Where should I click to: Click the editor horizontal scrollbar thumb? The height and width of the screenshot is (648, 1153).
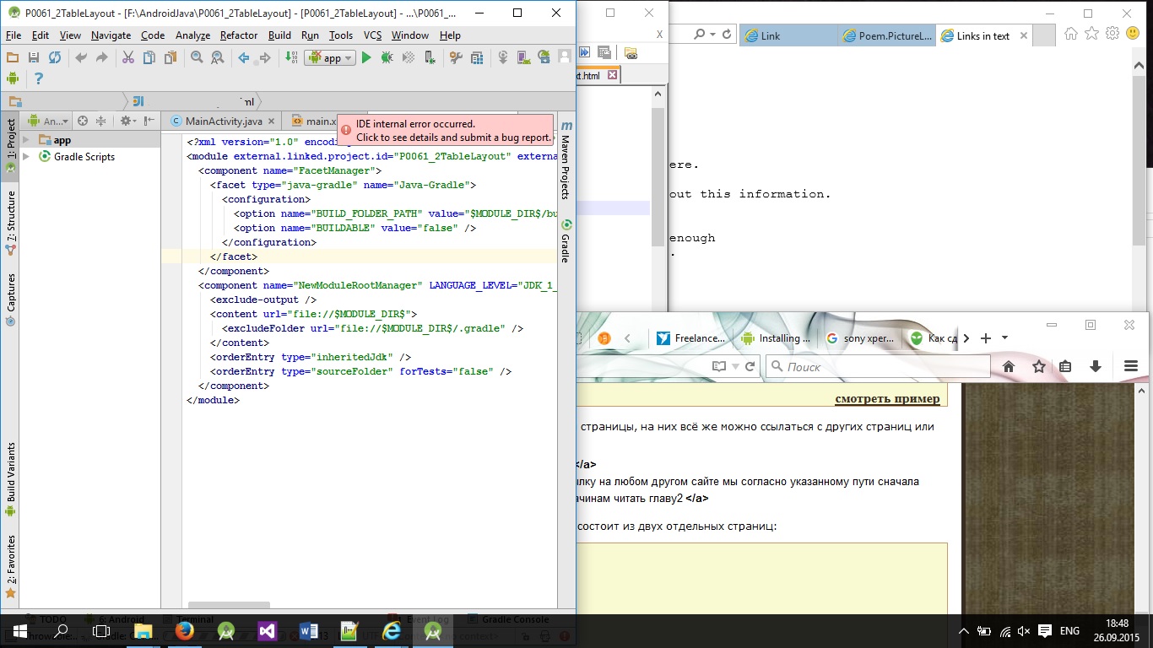(229, 605)
